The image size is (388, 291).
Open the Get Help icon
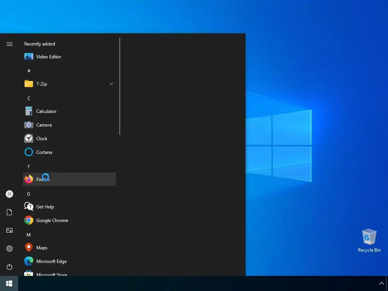(29, 207)
